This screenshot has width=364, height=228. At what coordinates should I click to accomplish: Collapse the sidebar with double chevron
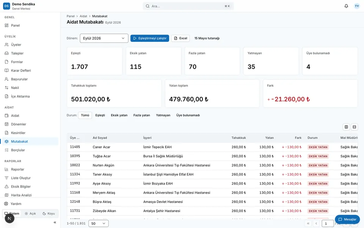55,222
